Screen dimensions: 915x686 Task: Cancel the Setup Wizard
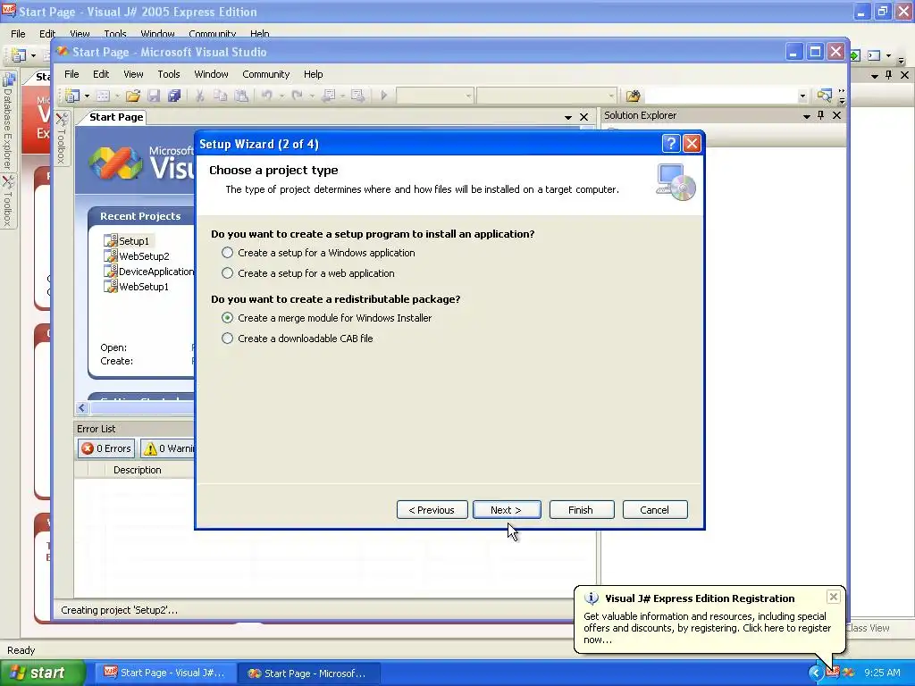point(655,510)
